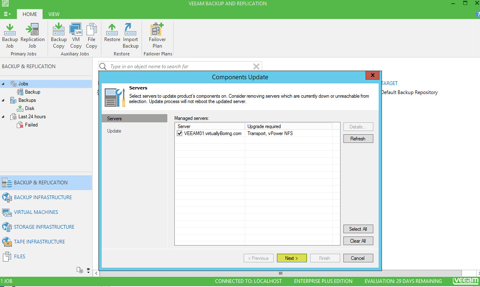Start a Backup Copy auxiliary job
The width and height of the screenshot is (480, 287).
[59, 36]
